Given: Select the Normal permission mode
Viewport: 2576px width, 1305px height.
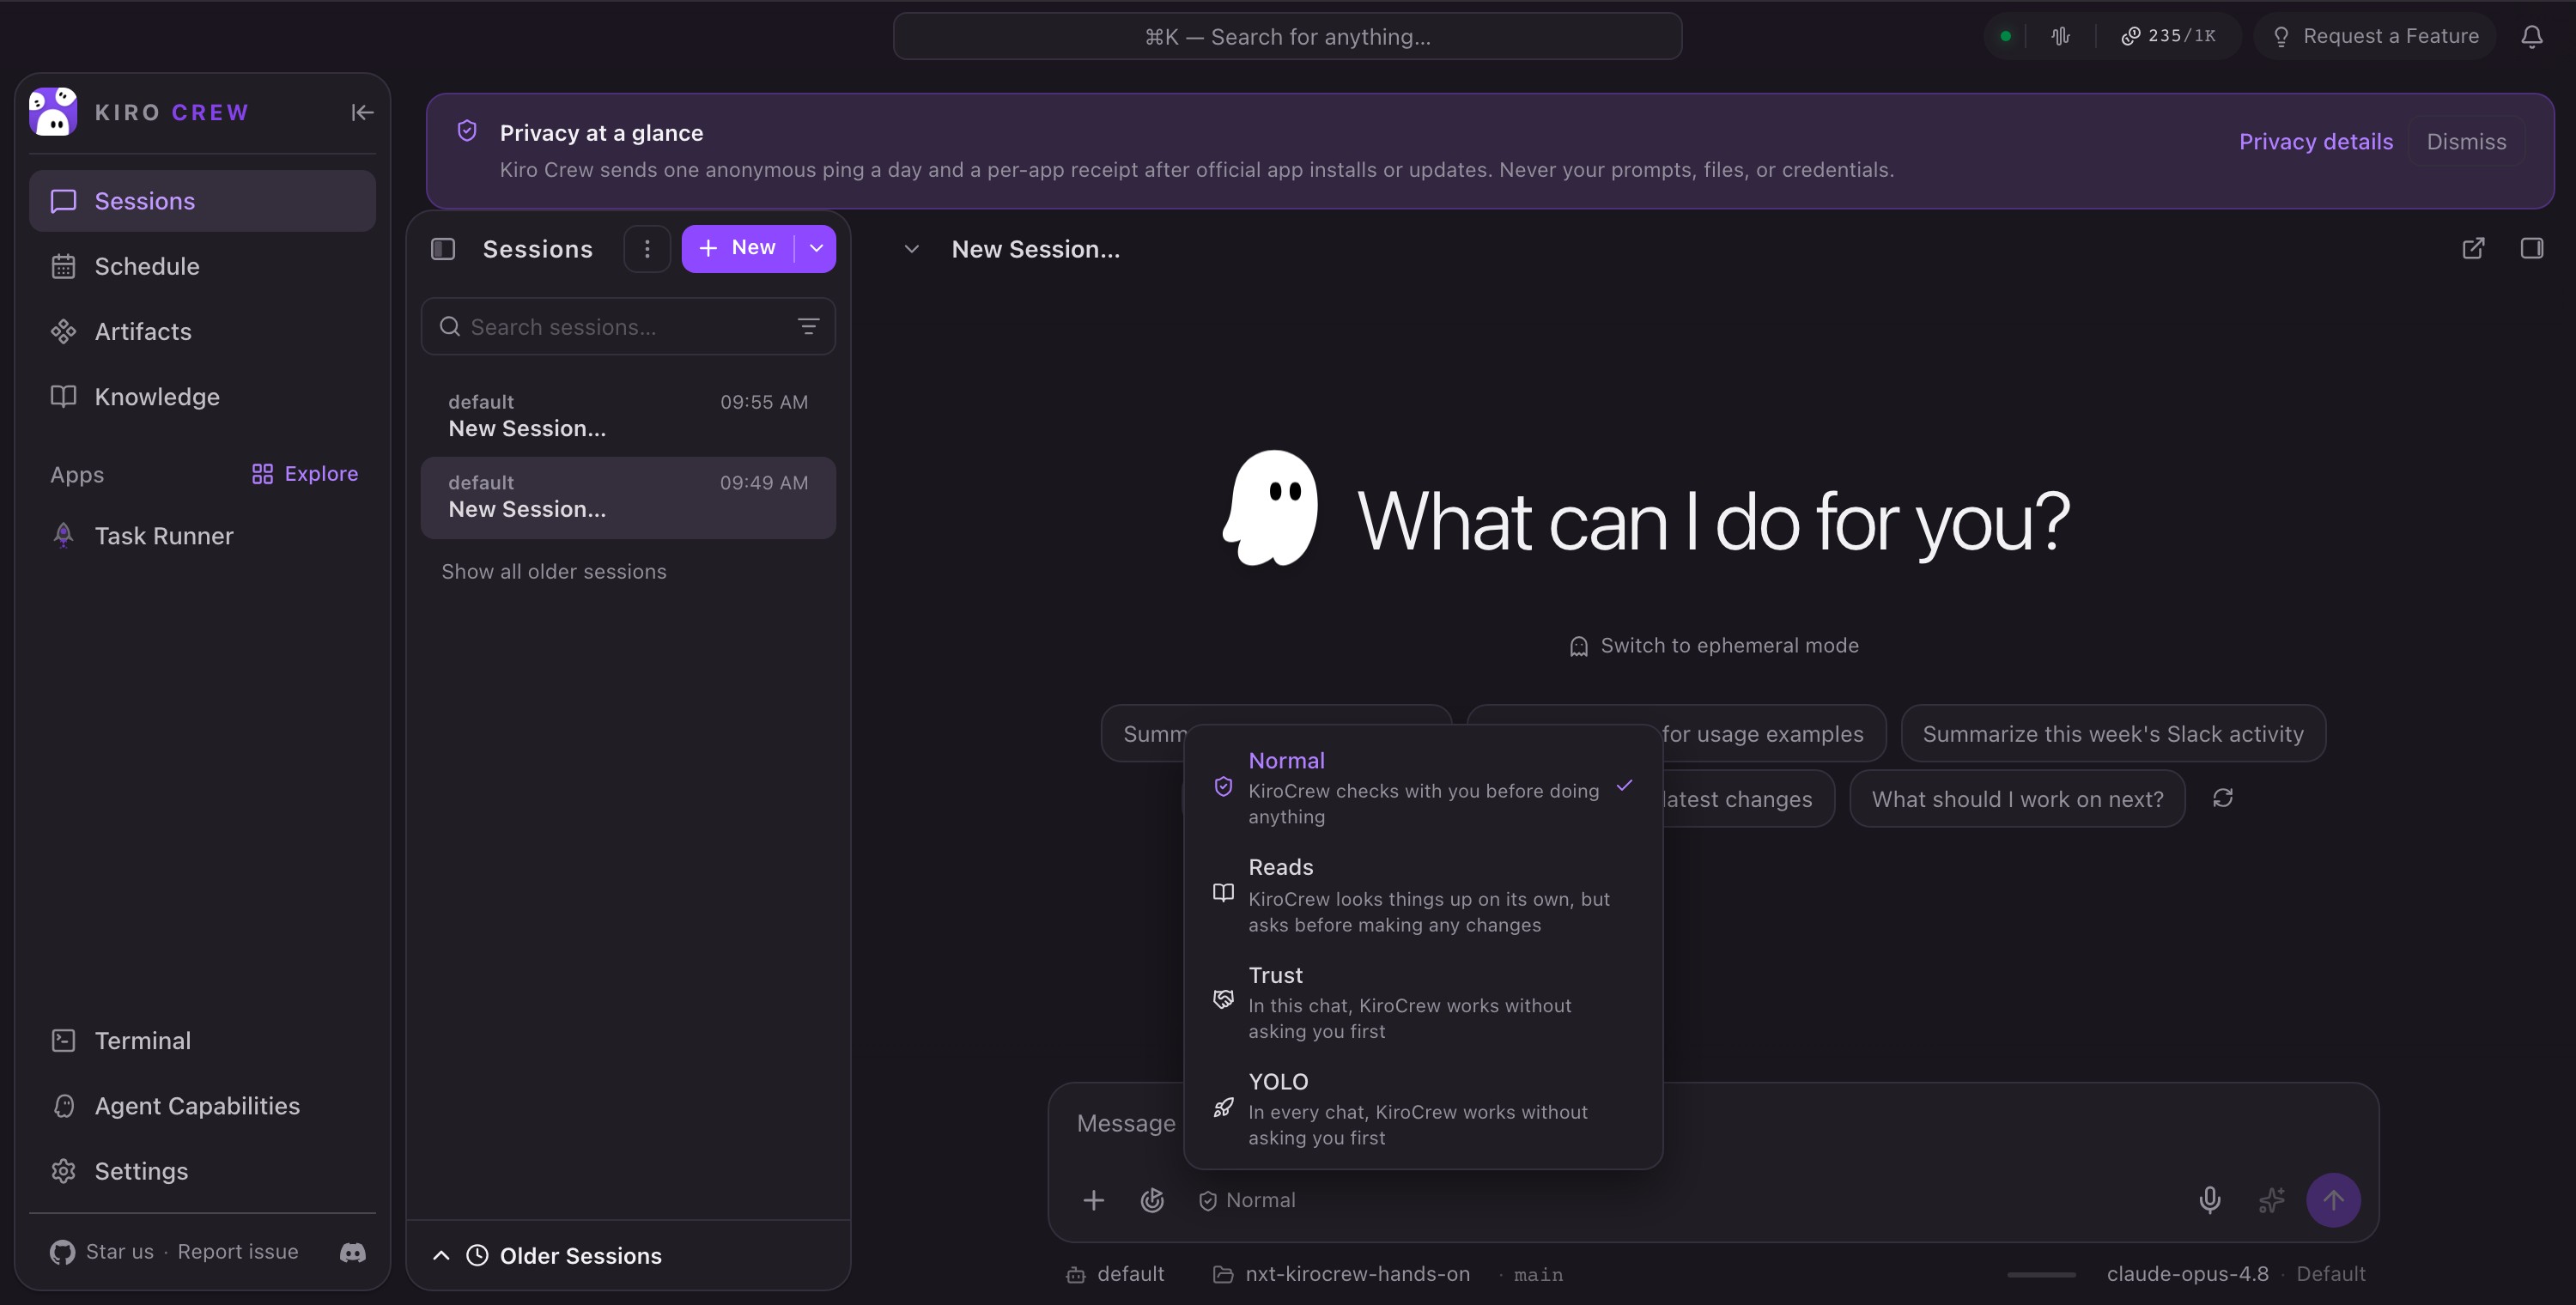Looking at the screenshot, I should point(1423,787).
